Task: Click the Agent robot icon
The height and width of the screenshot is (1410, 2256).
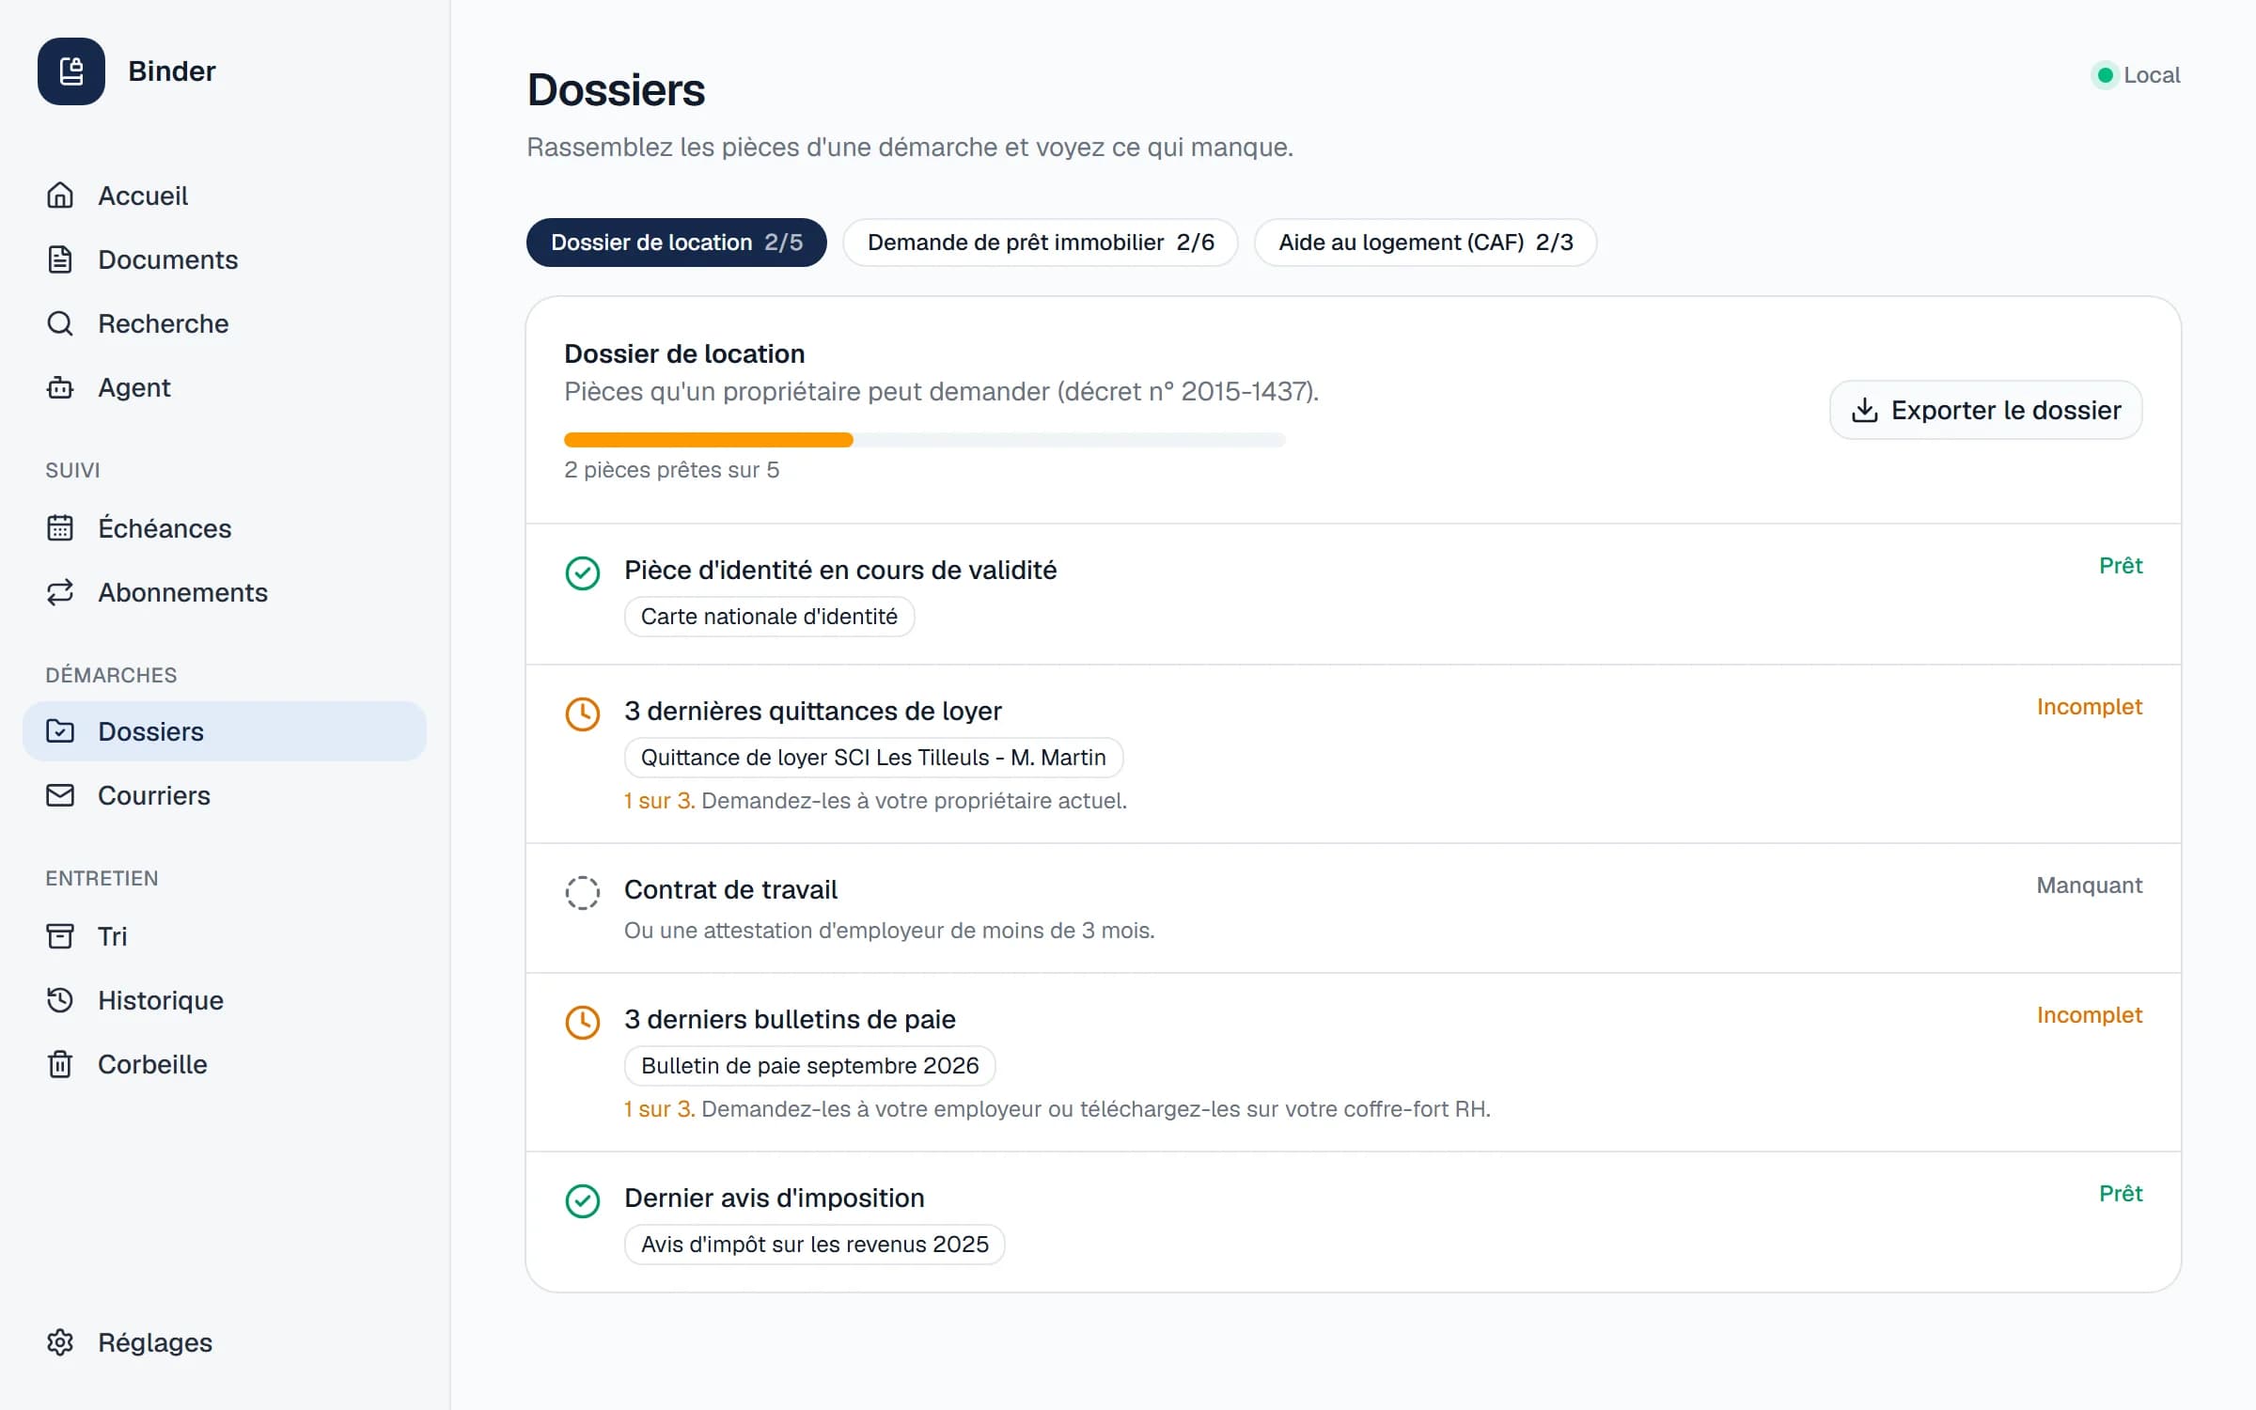Action: click(60, 387)
